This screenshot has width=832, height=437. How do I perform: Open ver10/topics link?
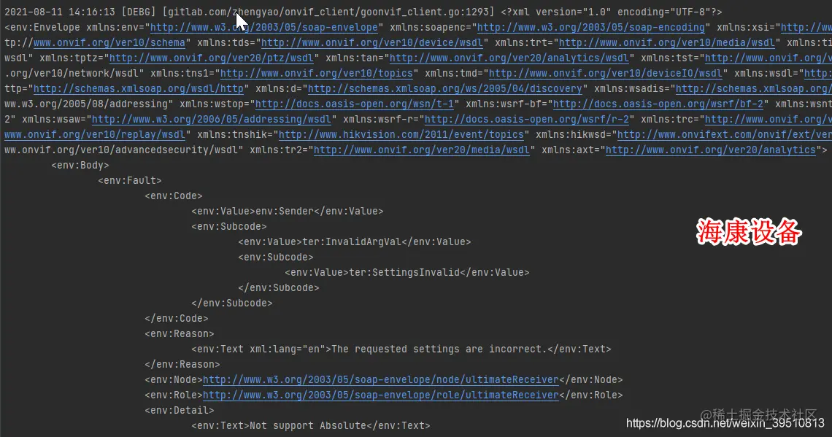pos(316,74)
